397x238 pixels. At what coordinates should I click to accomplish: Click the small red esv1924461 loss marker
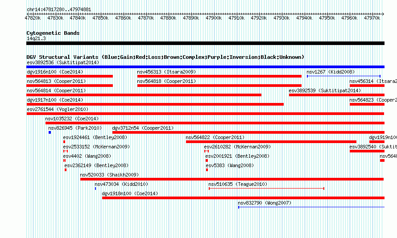(64, 142)
